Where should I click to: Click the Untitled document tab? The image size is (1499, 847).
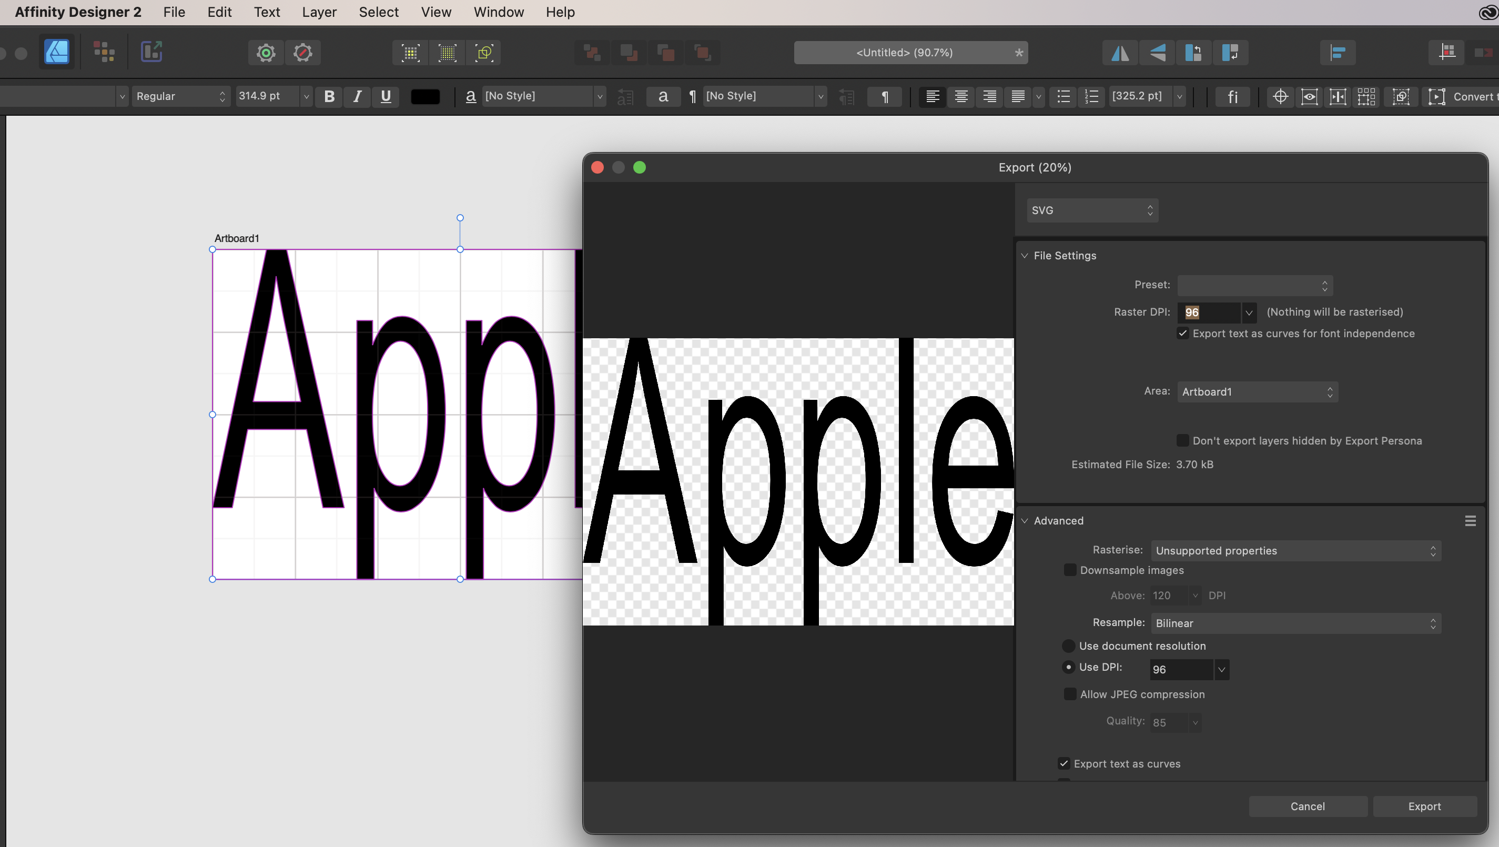coord(910,53)
